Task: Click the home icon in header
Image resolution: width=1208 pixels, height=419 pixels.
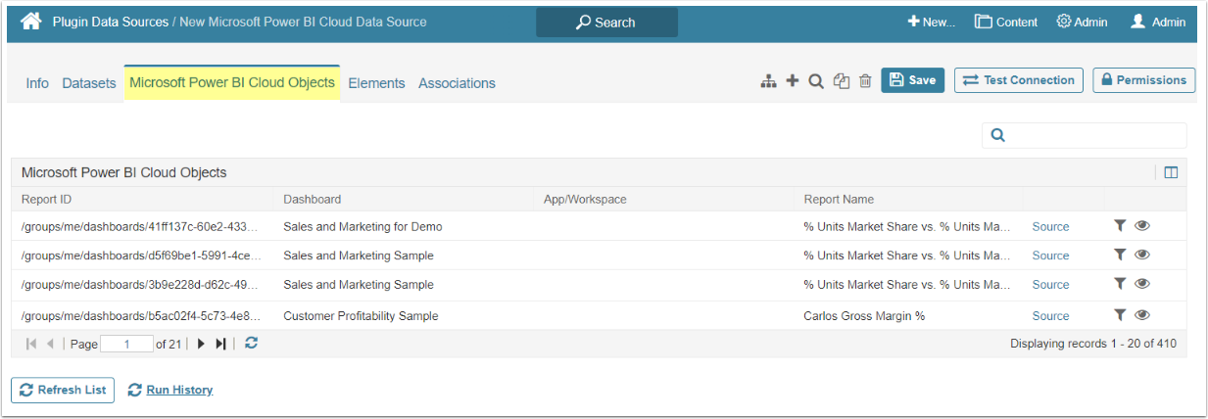Action: pyautogui.click(x=30, y=22)
